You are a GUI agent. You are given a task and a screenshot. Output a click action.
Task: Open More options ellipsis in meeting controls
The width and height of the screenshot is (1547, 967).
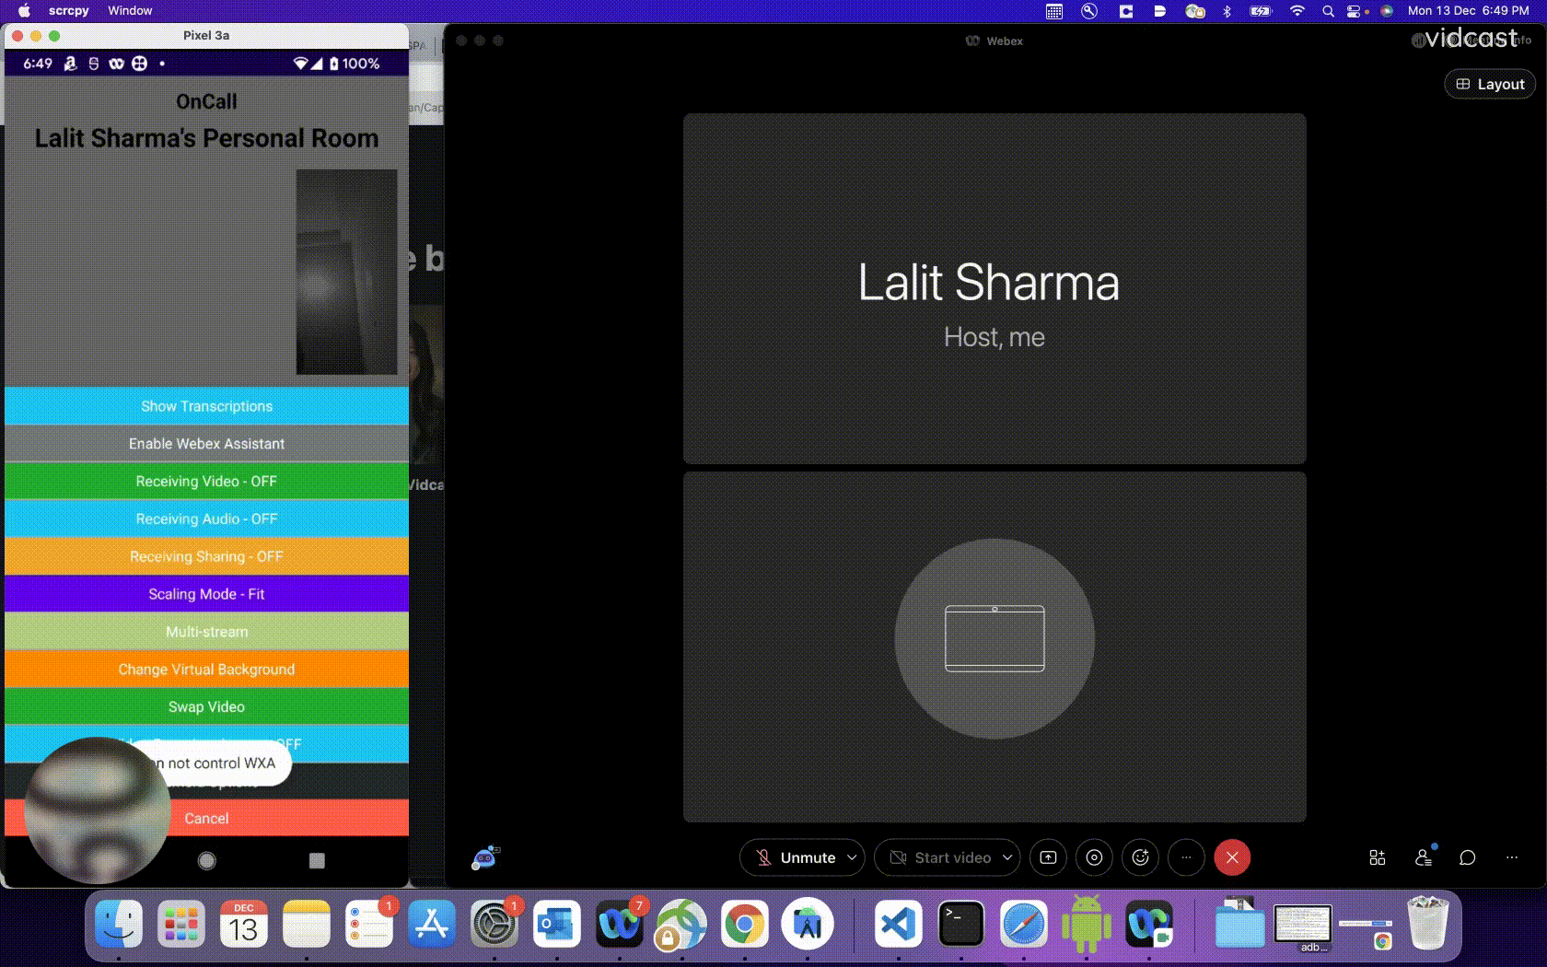[1186, 857]
